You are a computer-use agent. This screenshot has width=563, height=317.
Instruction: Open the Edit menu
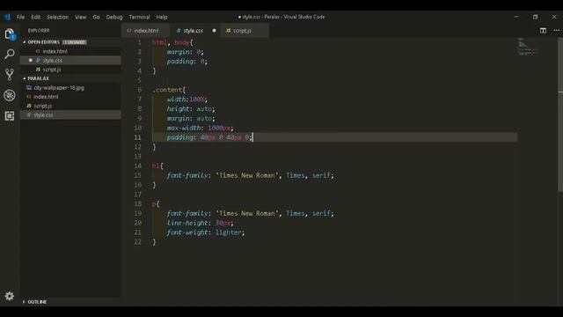point(35,17)
